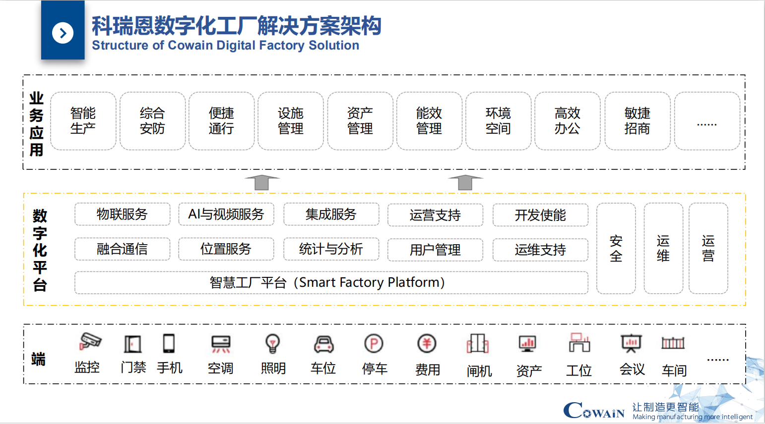This screenshot has height=424, width=765.
Task: Click the white chevron arrow circle in header
Action: [x=63, y=33]
